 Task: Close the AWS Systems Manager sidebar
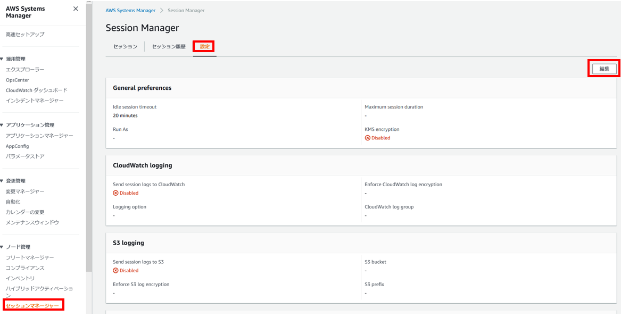(76, 9)
